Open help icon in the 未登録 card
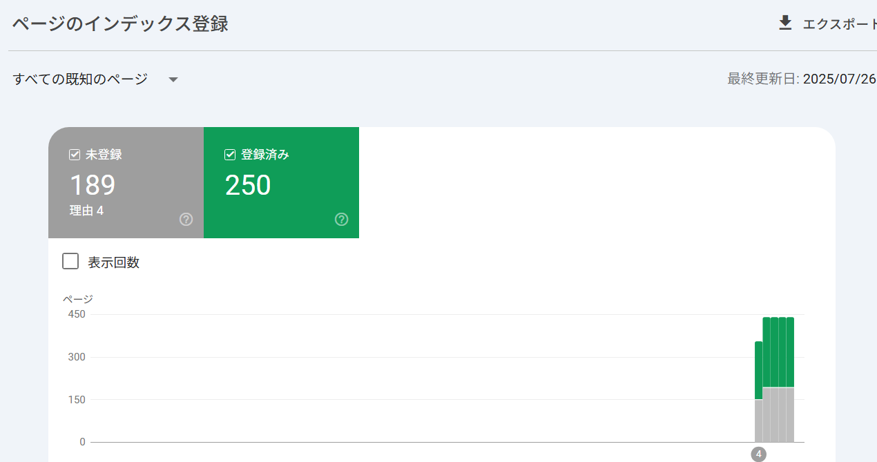The image size is (877, 462). [186, 220]
